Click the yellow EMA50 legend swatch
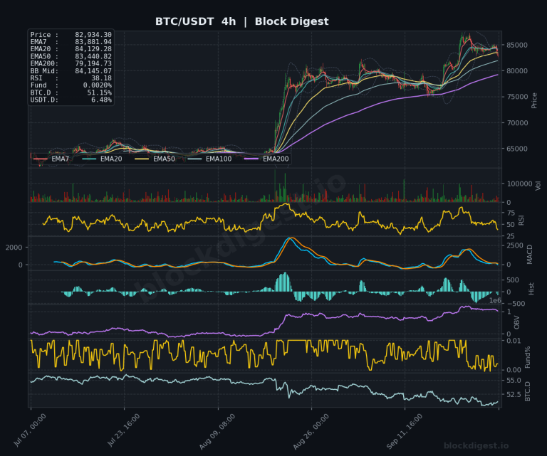This screenshot has width=547, height=456. pyautogui.click(x=142, y=159)
